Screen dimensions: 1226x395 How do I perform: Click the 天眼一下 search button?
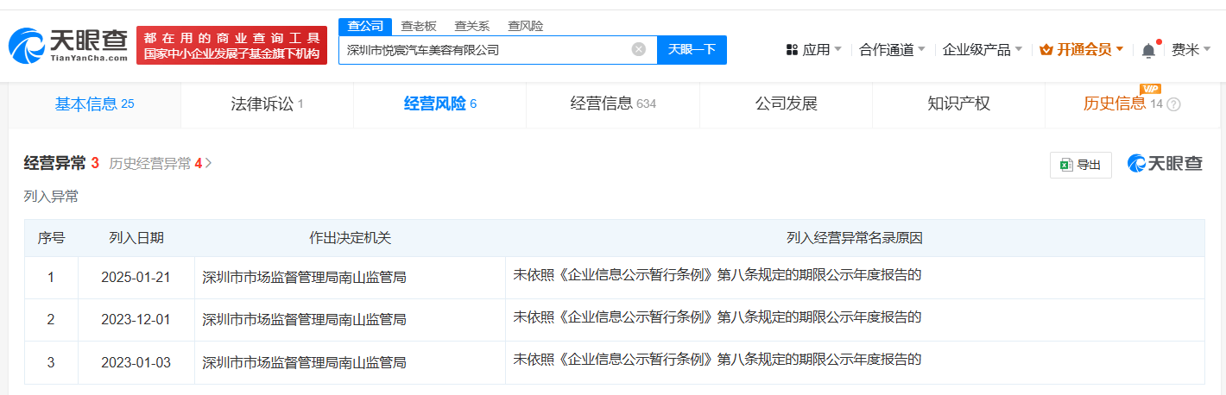pos(692,49)
